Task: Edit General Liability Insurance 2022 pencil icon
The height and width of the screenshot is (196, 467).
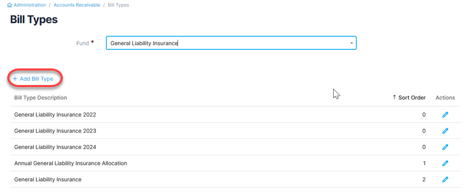Action: 445,115
